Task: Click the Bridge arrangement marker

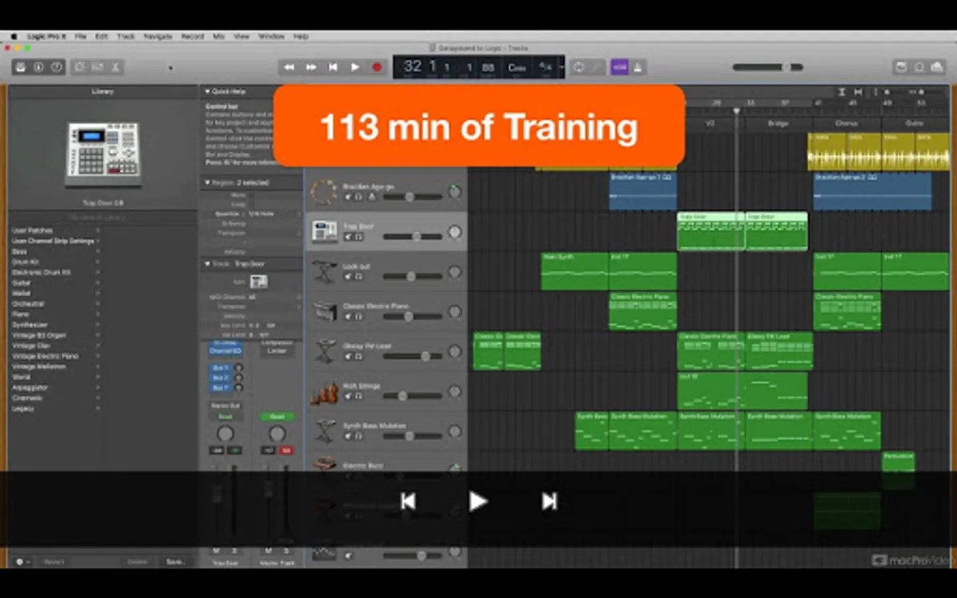Action: pos(778,123)
